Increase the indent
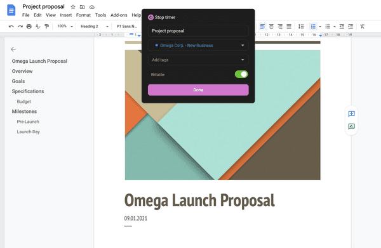Screen dimensions: 381x248 coord(351,26)
